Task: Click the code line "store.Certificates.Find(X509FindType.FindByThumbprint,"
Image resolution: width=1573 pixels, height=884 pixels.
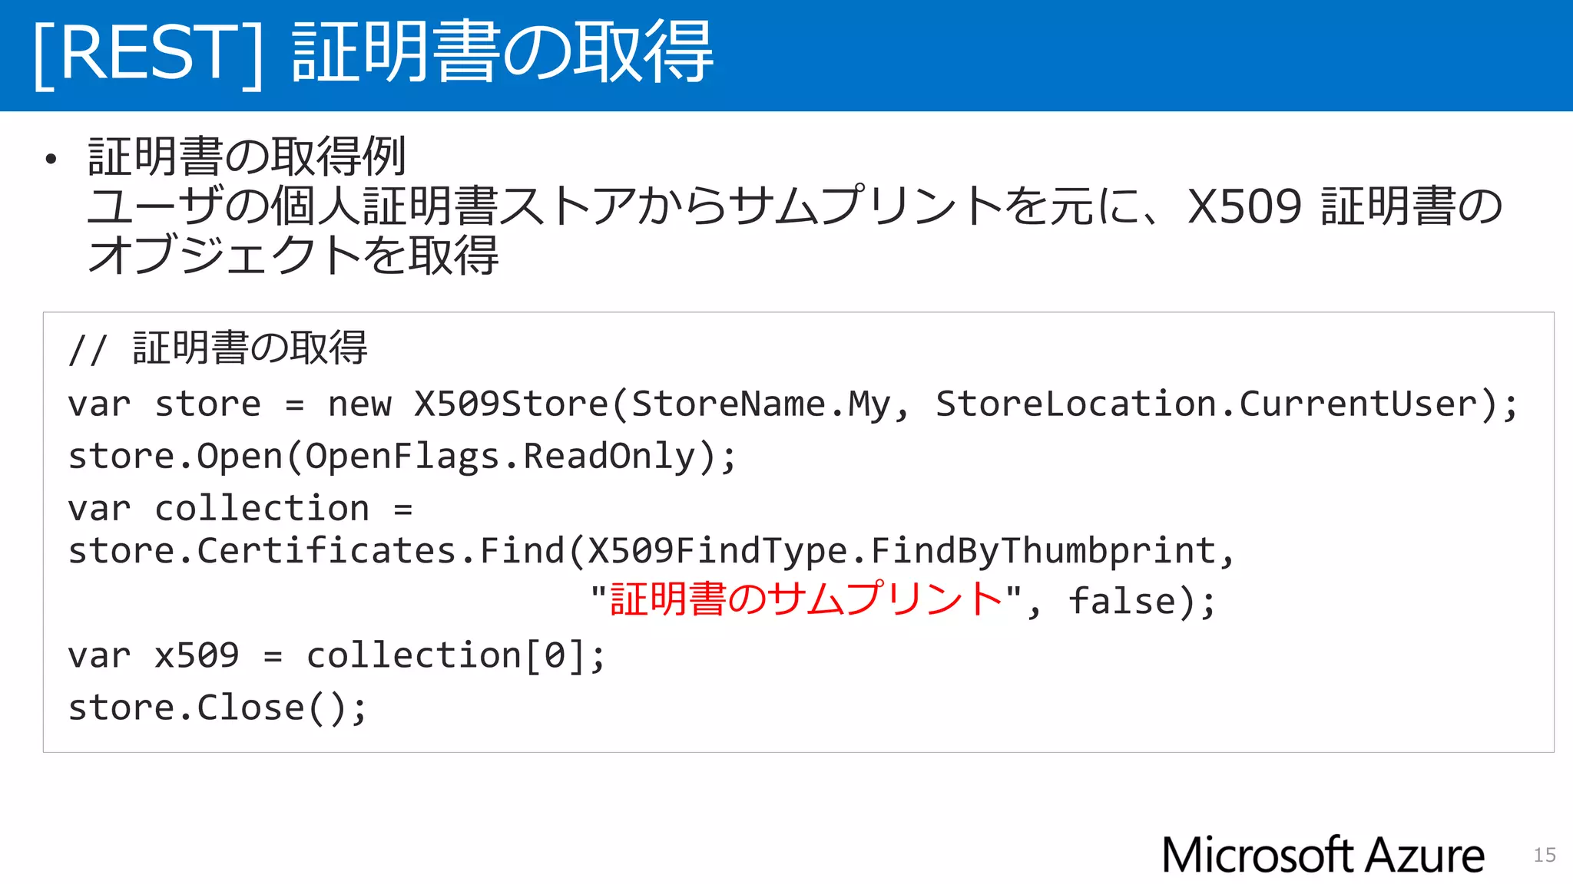Action: pyautogui.click(x=651, y=551)
